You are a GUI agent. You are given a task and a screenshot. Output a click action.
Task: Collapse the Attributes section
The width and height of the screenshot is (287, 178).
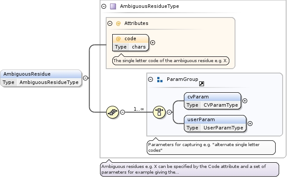[110, 23]
